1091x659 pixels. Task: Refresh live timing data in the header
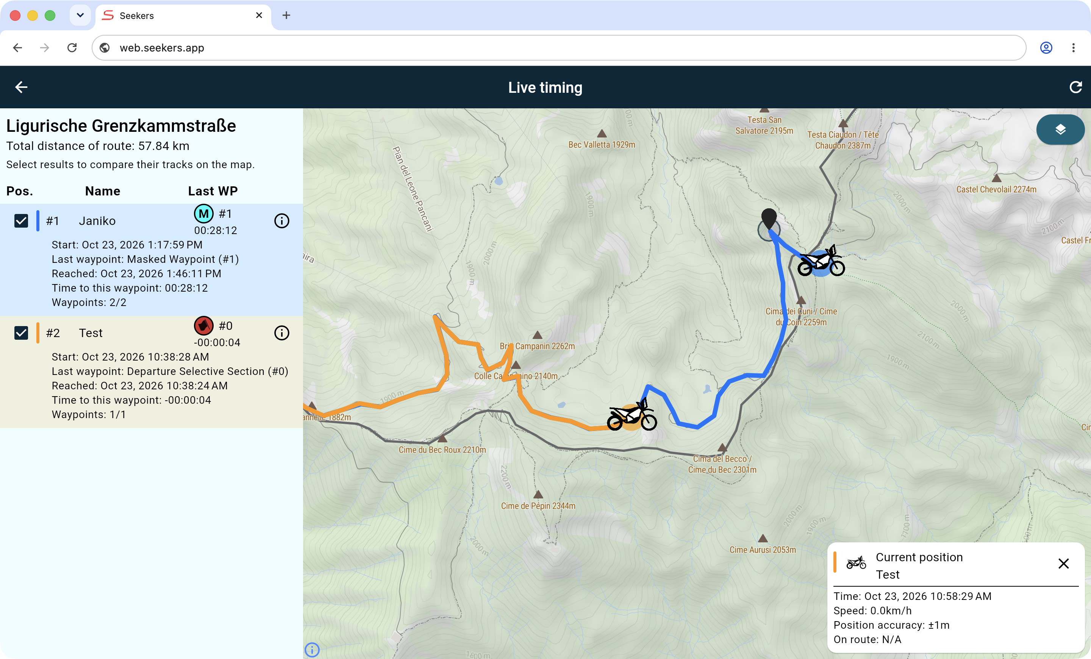[x=1075, y=87]
